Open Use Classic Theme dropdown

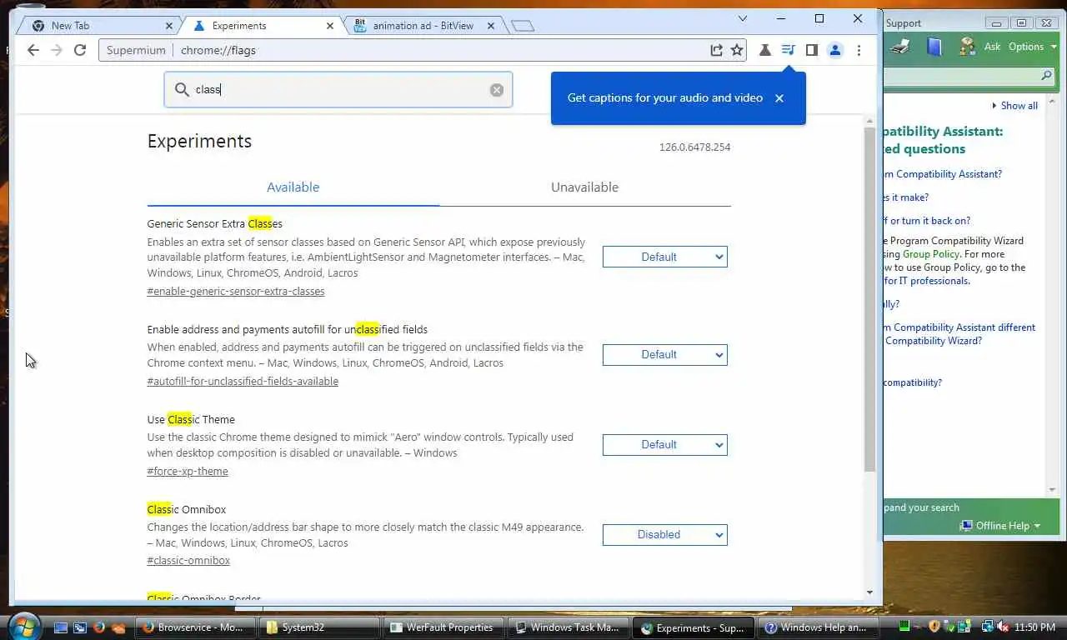[665, 445]
